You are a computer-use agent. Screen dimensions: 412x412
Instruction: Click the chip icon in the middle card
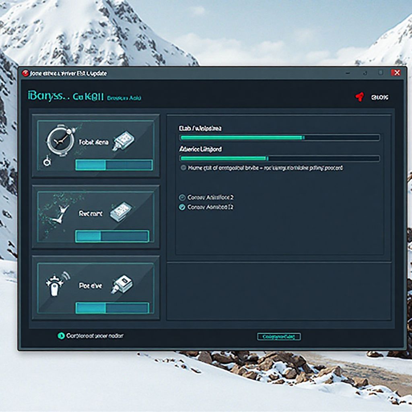(x=121, y=211)
